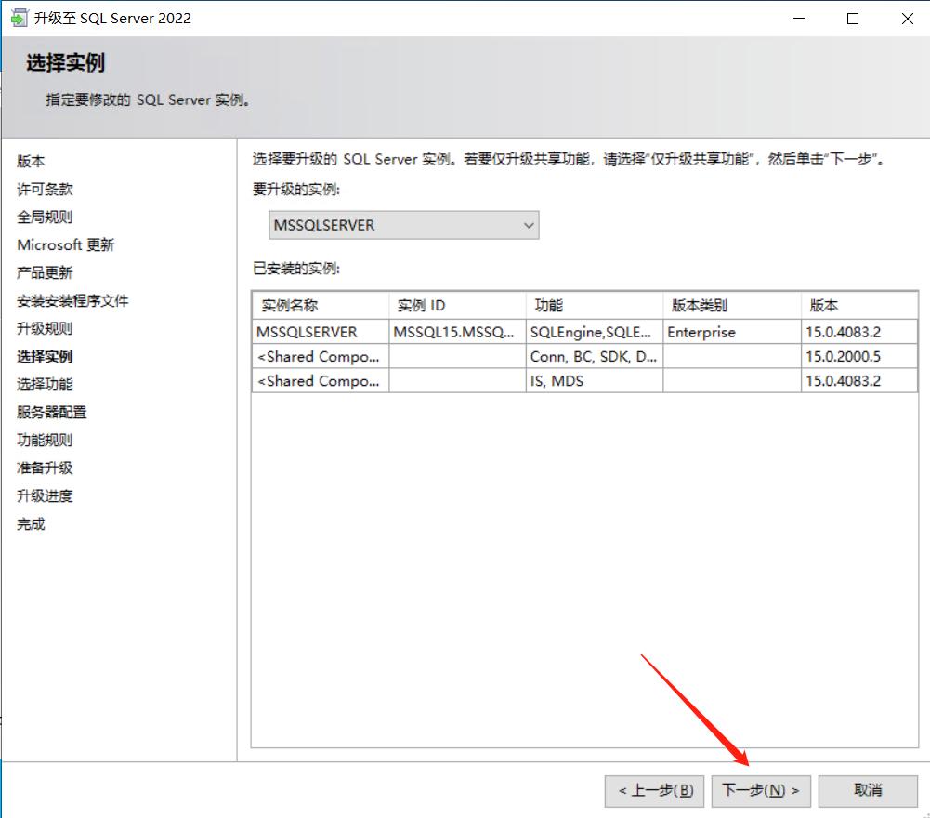Select 产品更新 step in sidebar
This screenshot has height=818, width=930.
[x=45, y=273]
